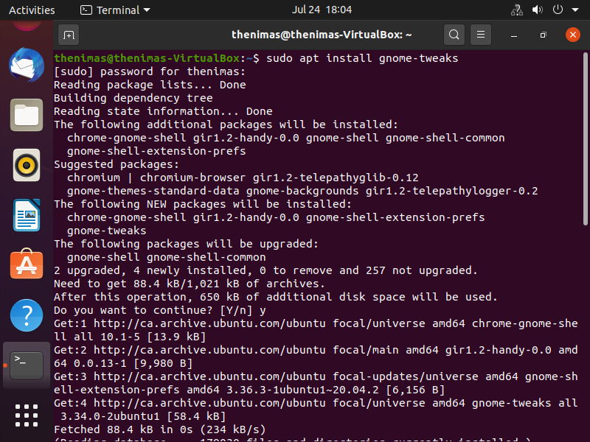
Task: Close the terminal window
Action: (573, 35)
